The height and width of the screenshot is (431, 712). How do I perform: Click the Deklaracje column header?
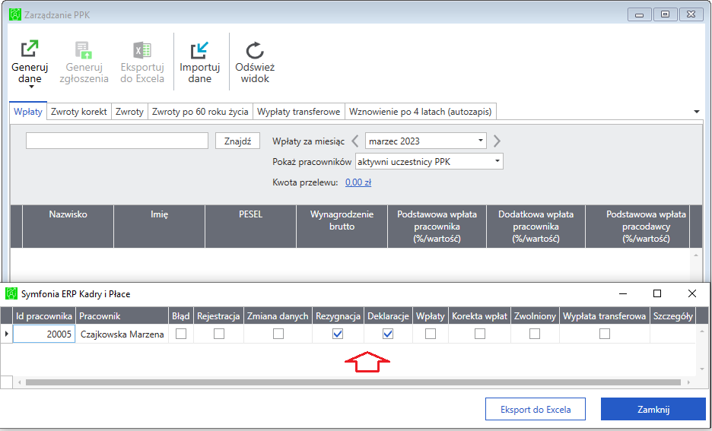point(388,315)
